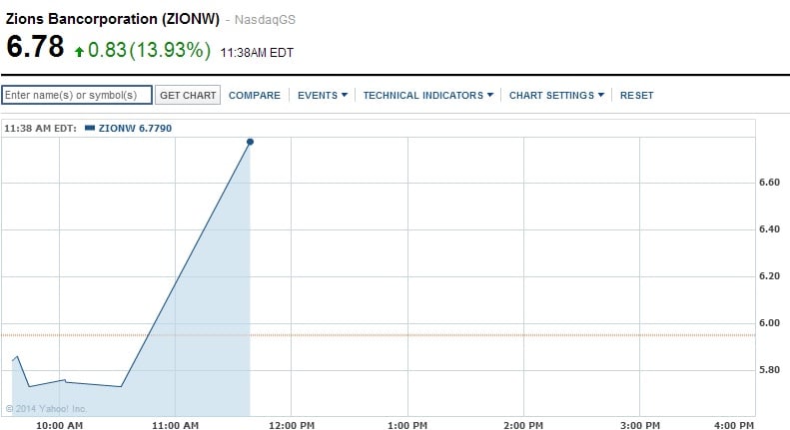The width and height of the screenshot is (790, 430).
Task: Click the ZIONW legend color swatch
Action: coord(90,128)
